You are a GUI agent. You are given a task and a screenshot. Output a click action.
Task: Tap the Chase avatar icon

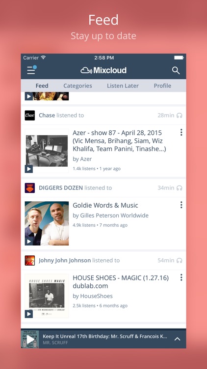[x=30, y=115]
